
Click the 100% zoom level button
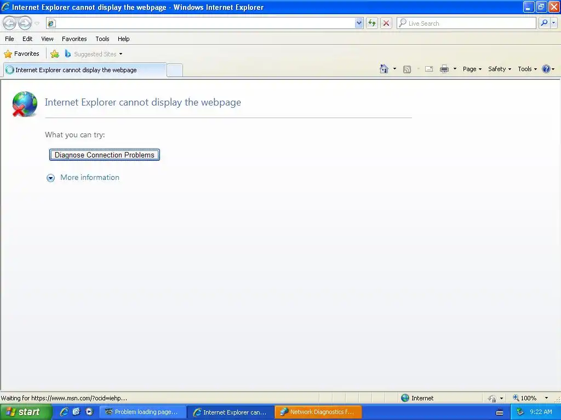pos(525,398)
